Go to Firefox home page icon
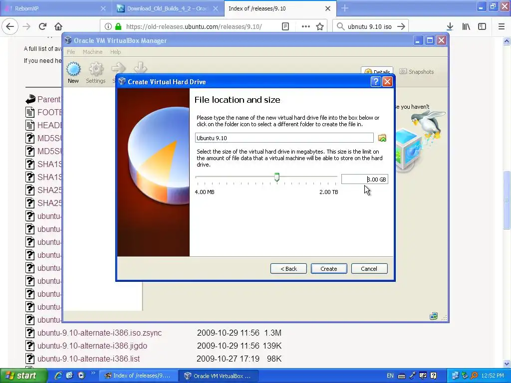The width and height of the screenshot is (511, 383). pyautogui.click(x=58, y=26)
